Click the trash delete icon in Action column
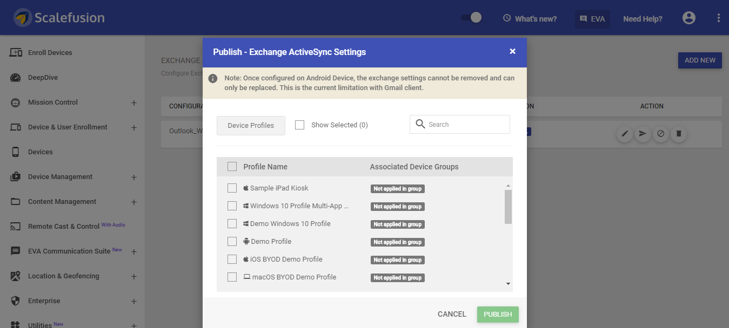The width and height of the screenshot is (729, 328). click(x=679, y=134)
